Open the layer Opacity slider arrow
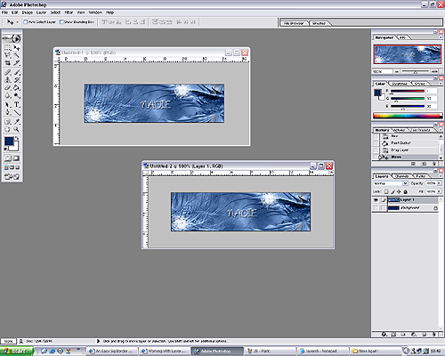The image size is (445, 356). click(x=439, y=183)
